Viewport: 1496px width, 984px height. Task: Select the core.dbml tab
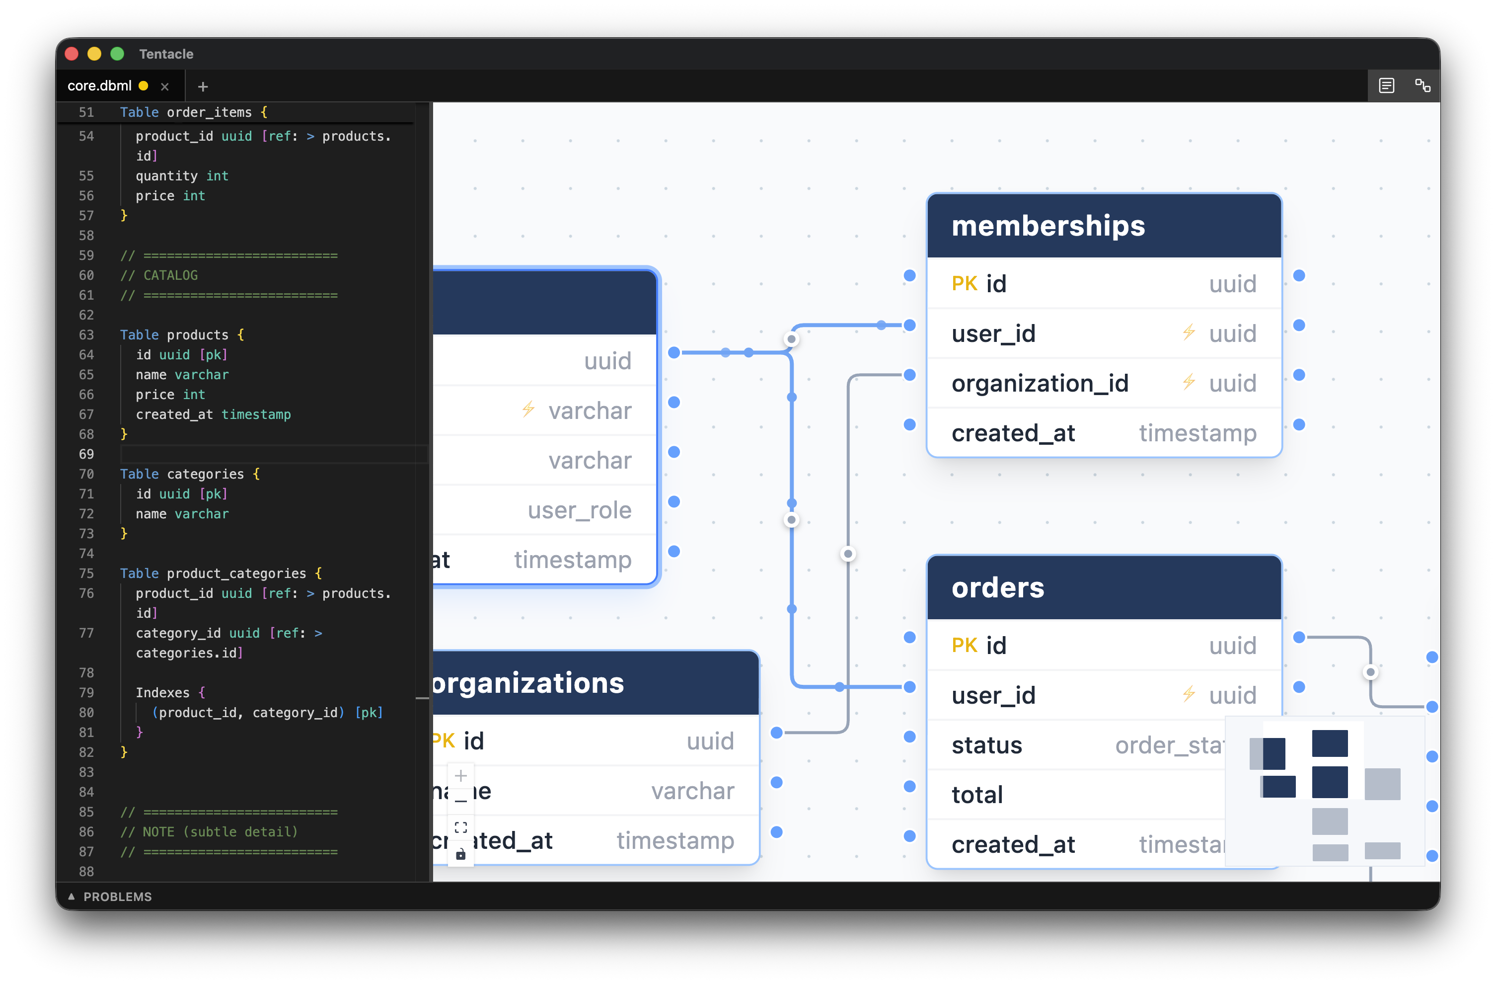coord(99,85)
